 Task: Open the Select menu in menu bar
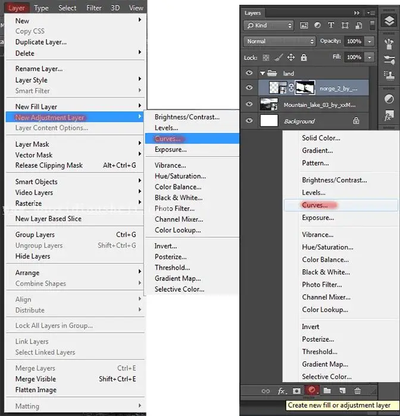click(67, 8)
